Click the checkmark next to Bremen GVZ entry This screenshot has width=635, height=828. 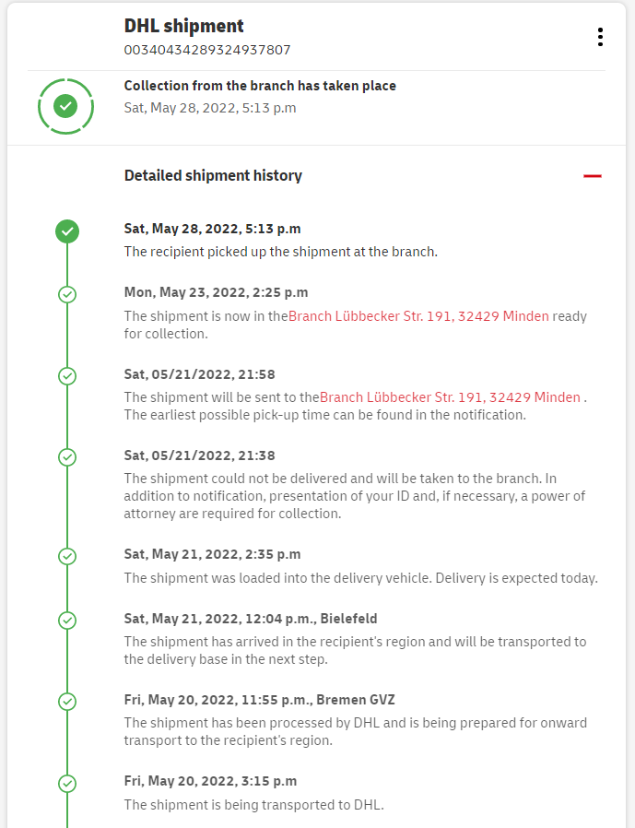pos(66,702)
